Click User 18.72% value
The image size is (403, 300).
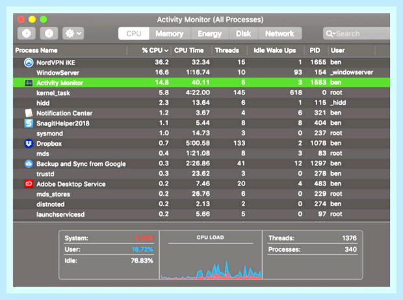click(x=142, y=249)
